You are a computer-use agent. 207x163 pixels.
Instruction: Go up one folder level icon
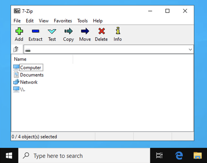16,49
